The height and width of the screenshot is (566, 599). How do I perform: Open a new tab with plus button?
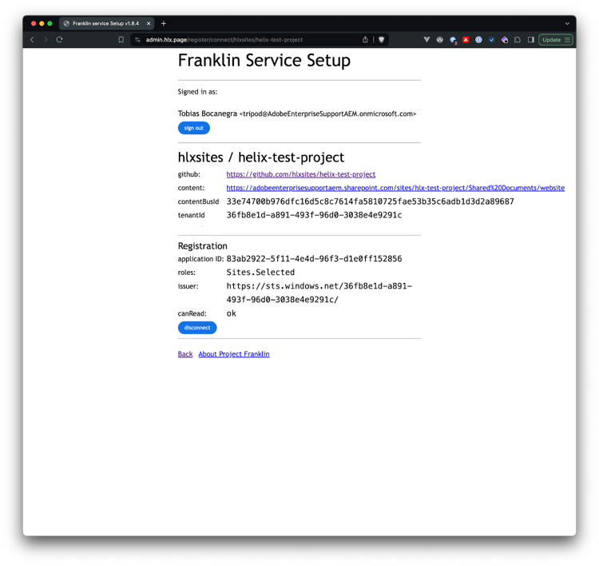tap(164, 23)
